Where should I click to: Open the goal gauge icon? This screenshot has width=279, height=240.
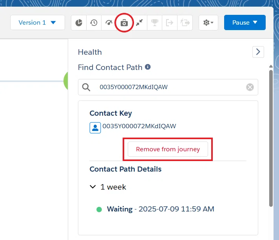109,23
